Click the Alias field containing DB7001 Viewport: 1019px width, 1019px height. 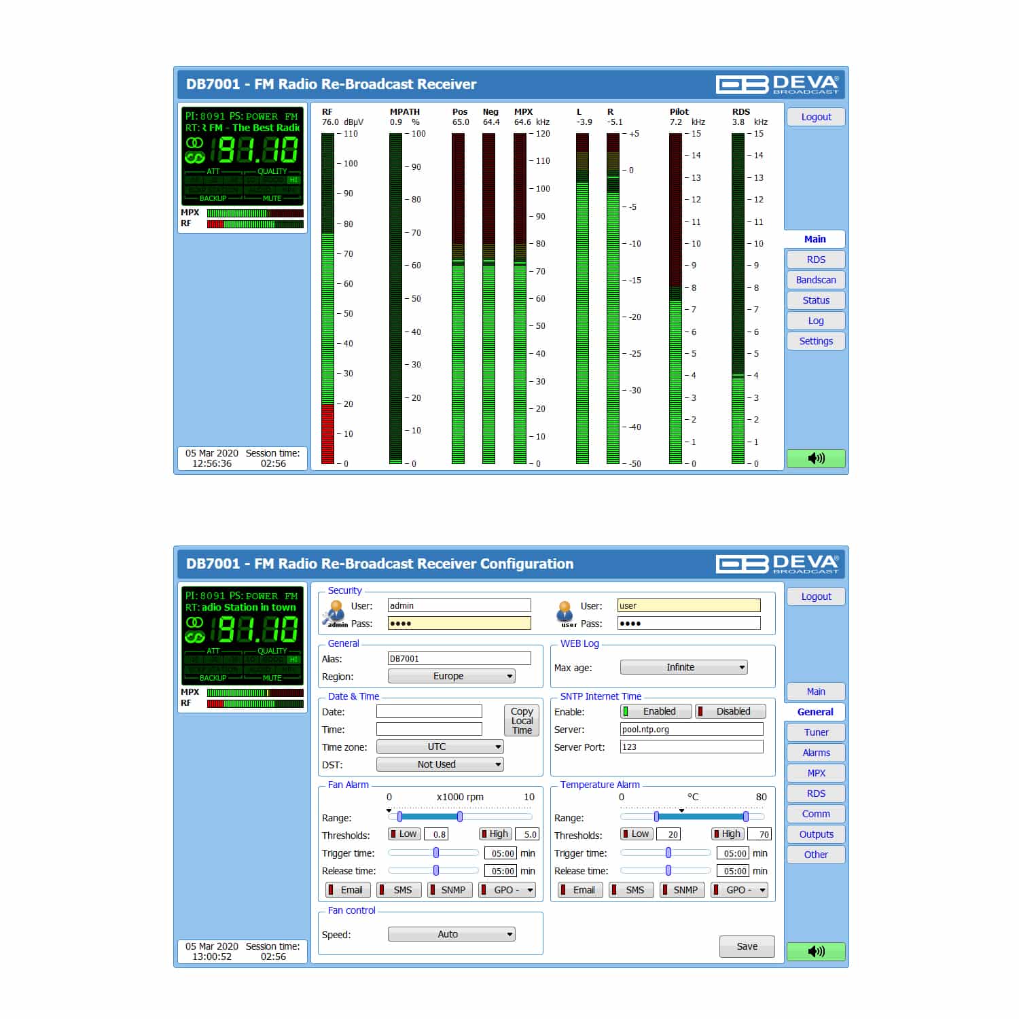click(459, 658)
